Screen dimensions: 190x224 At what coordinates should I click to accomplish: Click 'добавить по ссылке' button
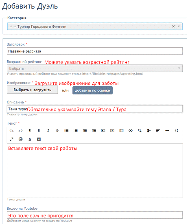92,90
